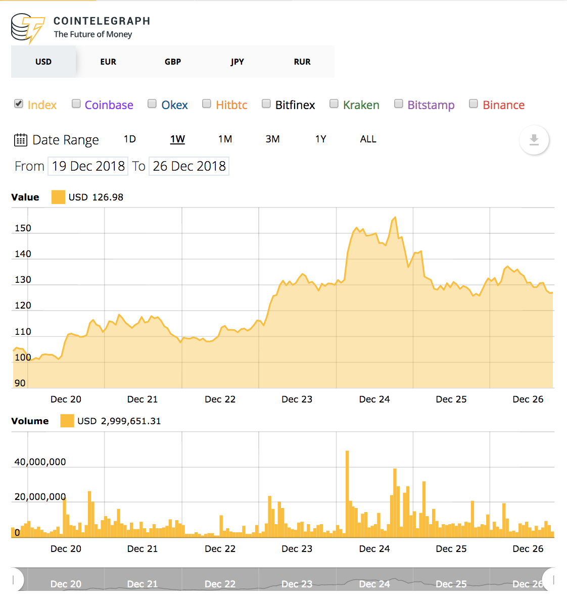
Task: Set date range to 1D
Action: (130, 139)
